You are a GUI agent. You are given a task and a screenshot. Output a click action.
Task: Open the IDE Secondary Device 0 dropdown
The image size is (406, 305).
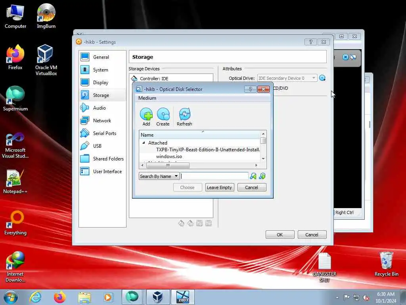coord(287,78)
